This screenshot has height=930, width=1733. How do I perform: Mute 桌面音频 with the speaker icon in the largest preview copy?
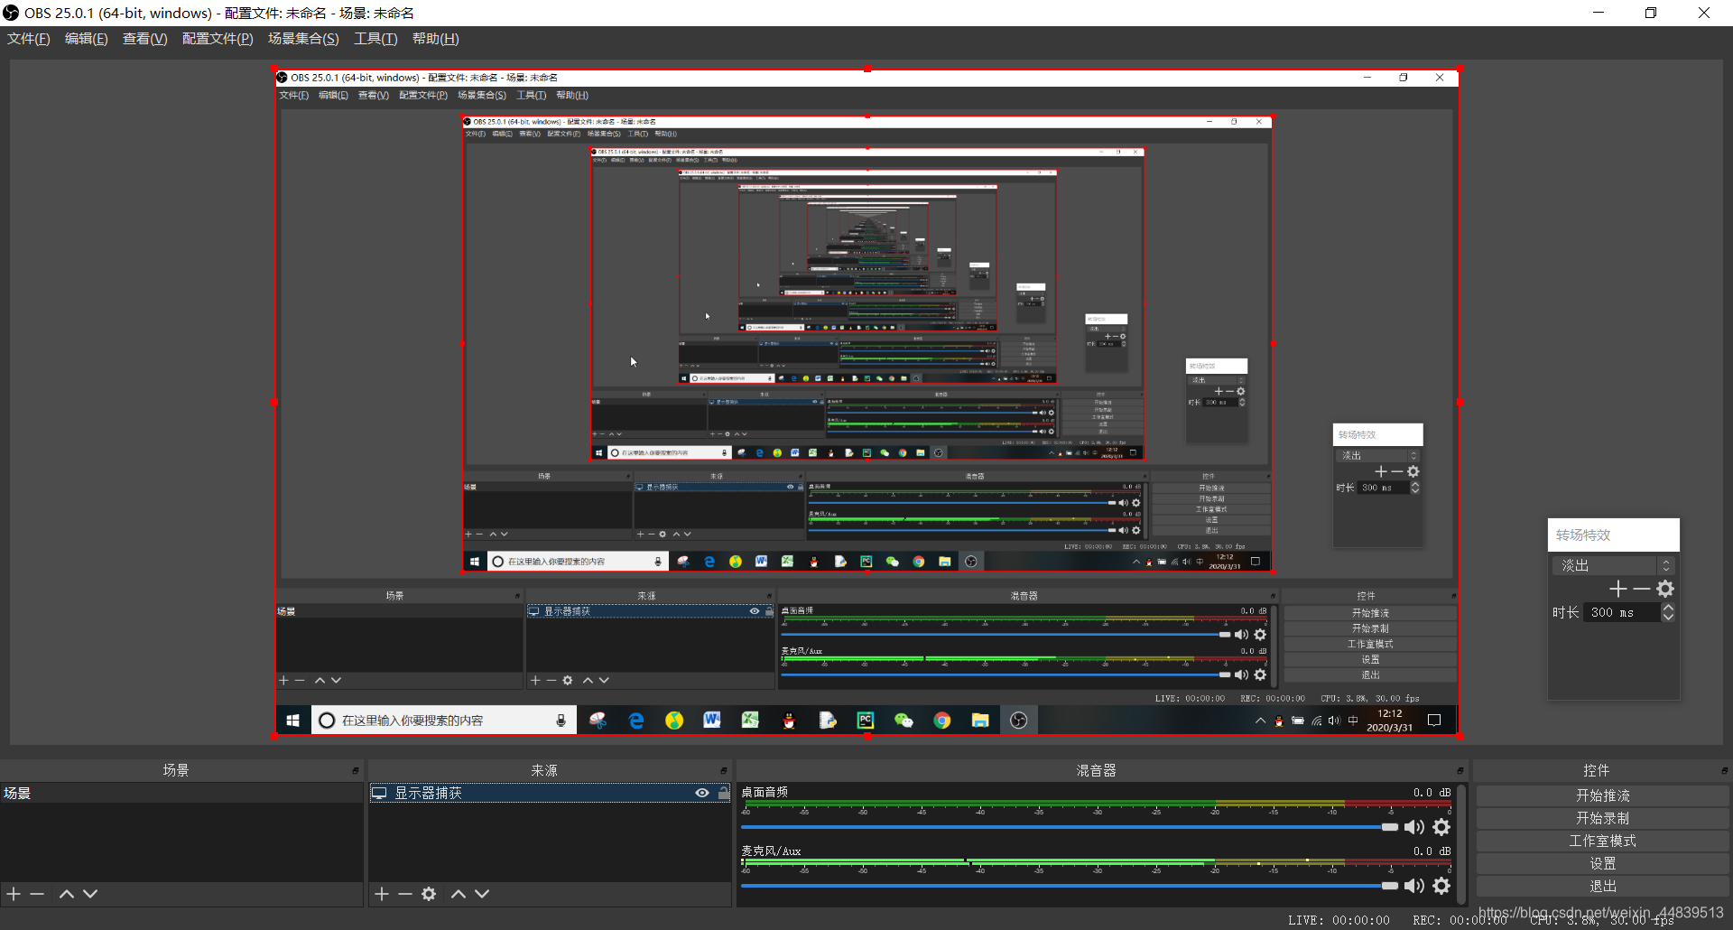coord(1242,635)
